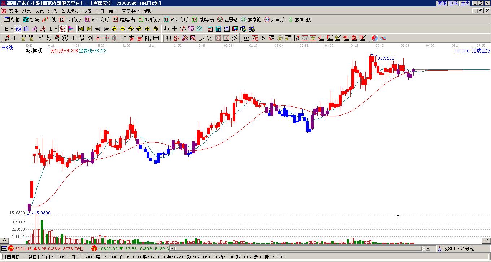Open the 帮助 menu
The width and height of the screenshot is (491, 262).
click(148, 11)
